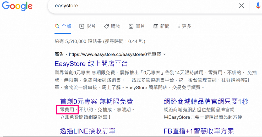Viewport: 262px width, 137px height.
Task: Open 網路商城轉品牌官網只要1秒 sitelink
Action: pos(206,101)
